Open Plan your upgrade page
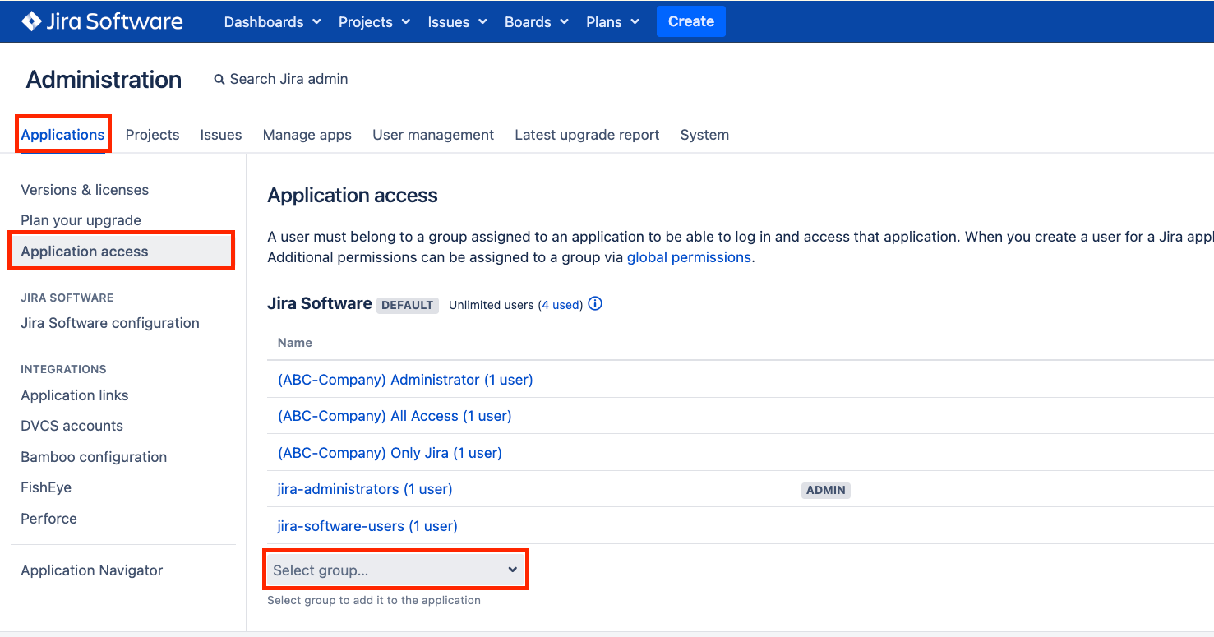 81,220
